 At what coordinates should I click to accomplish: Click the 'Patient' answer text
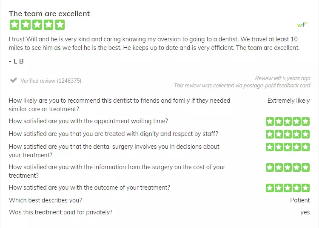[300, 200]
